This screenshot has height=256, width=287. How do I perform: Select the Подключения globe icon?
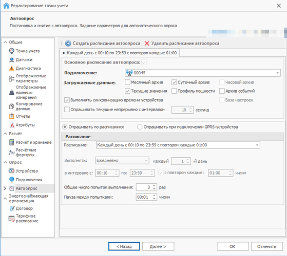click(x=11, y=180)
